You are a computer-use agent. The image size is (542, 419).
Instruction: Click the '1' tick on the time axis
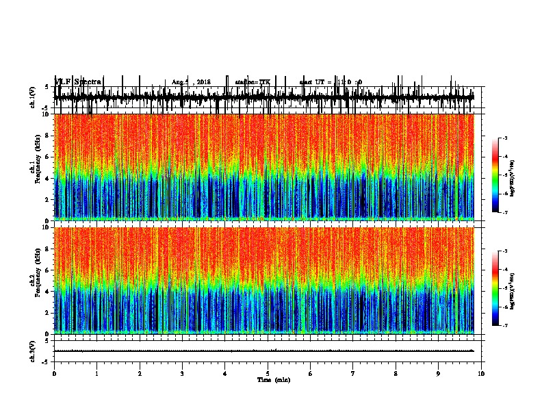[x=97, y=374]
